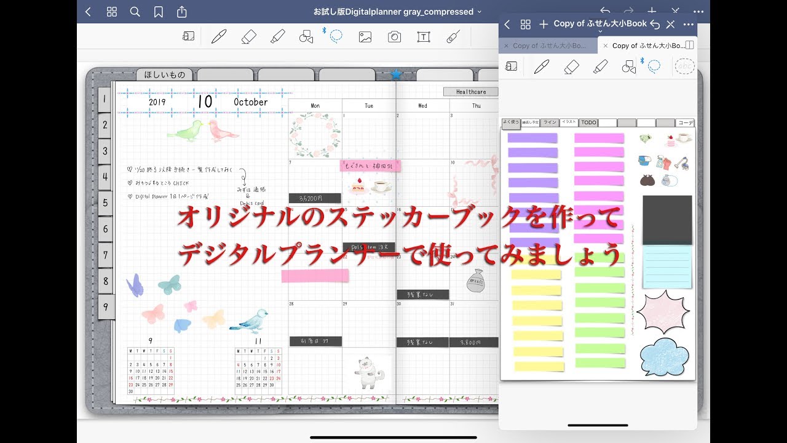Click the blue star divider tab
Image resolution: width=787 pixels, height=443 pixels.
point(396,74)
